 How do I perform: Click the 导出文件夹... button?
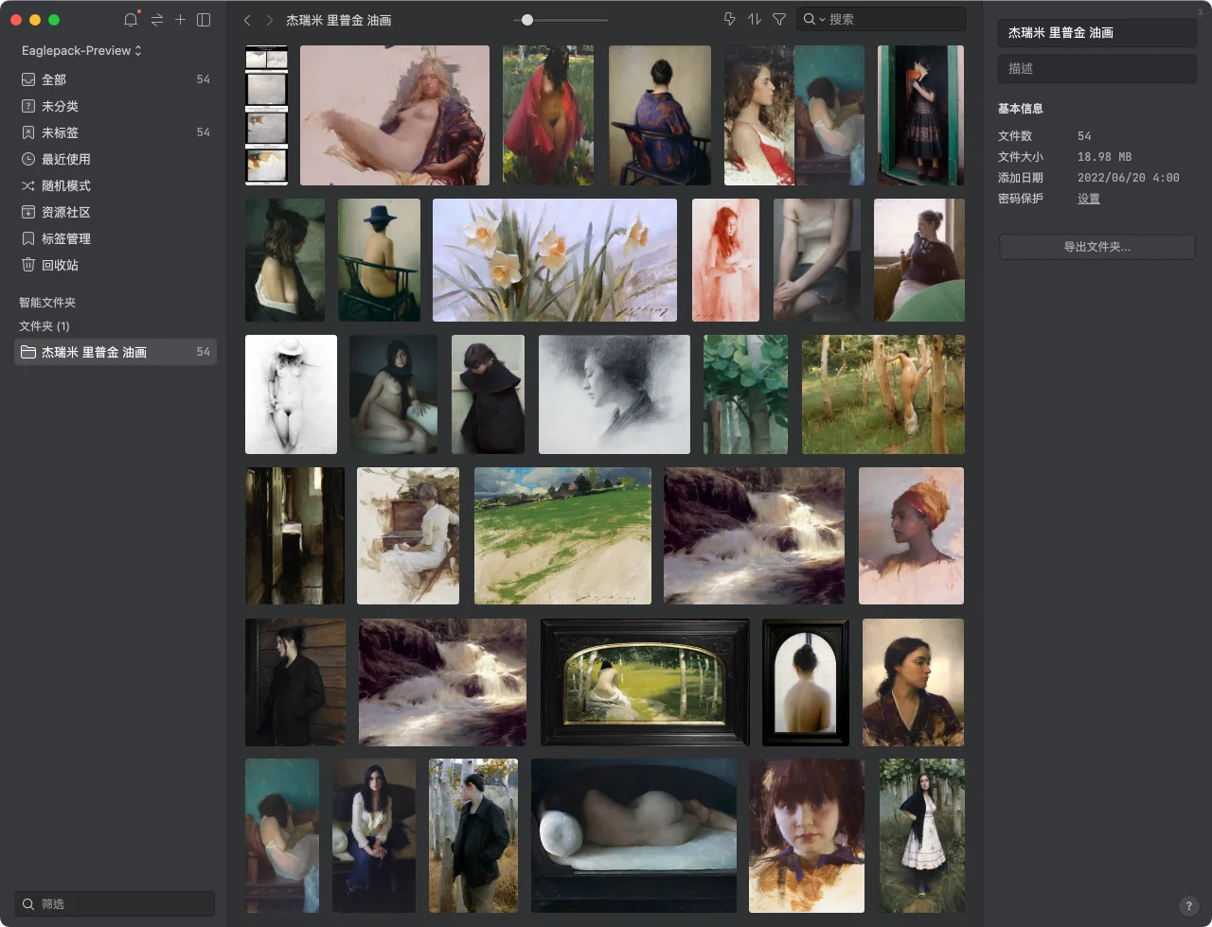[1097, 247]
